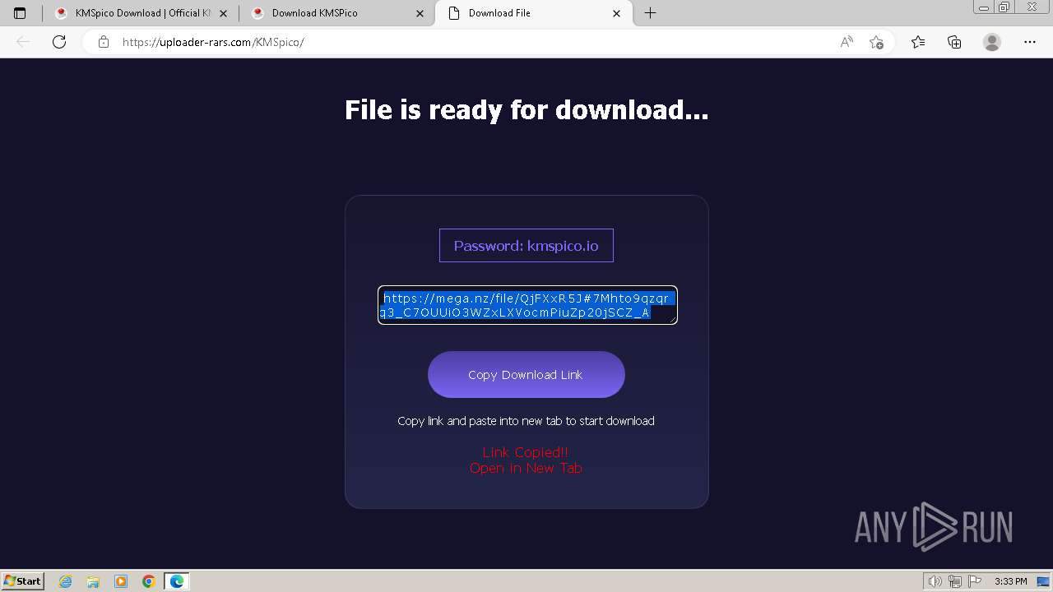
Task: Minimize the Edge browser window
Action: point(984,7)
